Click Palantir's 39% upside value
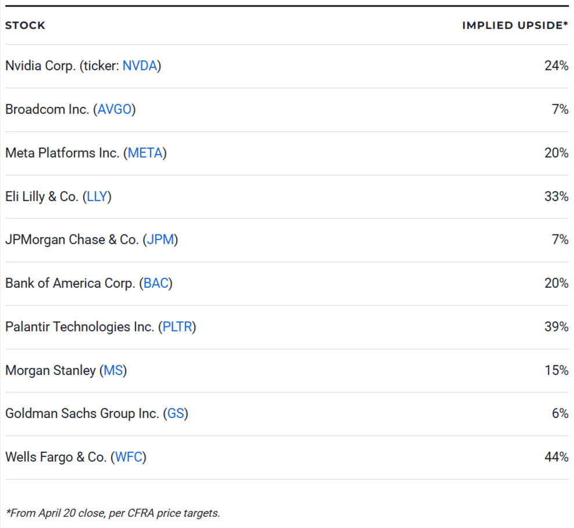The image size is (574, 528). 556,327
